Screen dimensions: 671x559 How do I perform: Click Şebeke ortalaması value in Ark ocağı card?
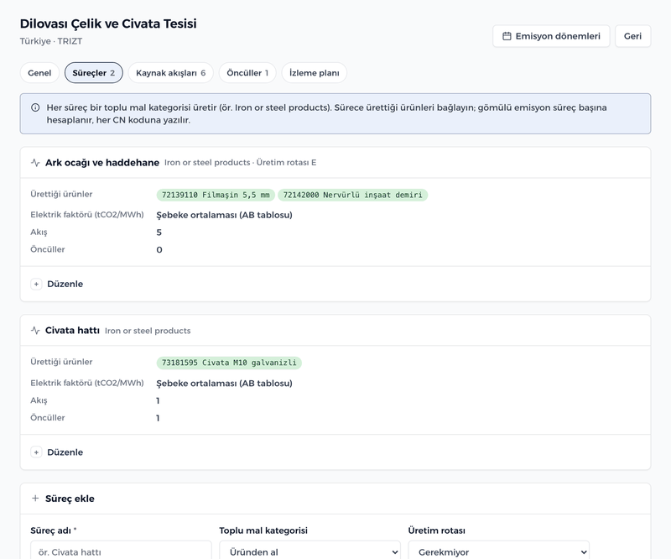tap(224, 215)
